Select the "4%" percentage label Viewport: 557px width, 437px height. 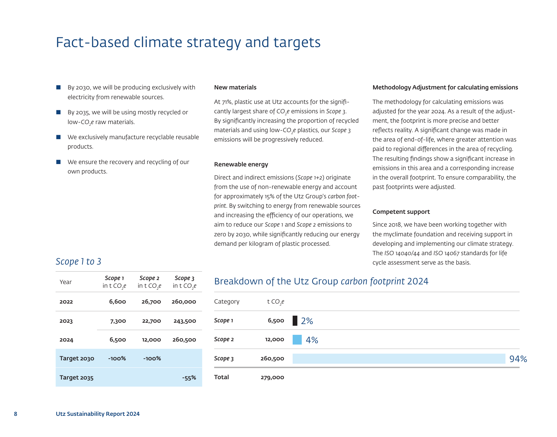(312, 340)
